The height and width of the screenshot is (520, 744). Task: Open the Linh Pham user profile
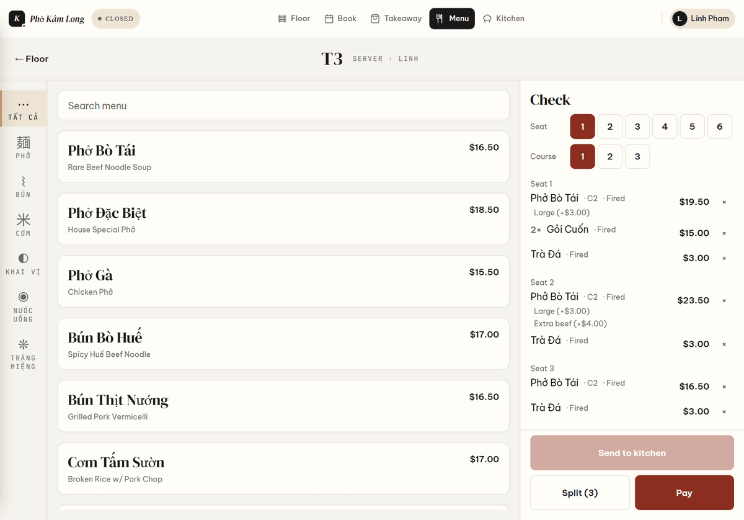702,19
